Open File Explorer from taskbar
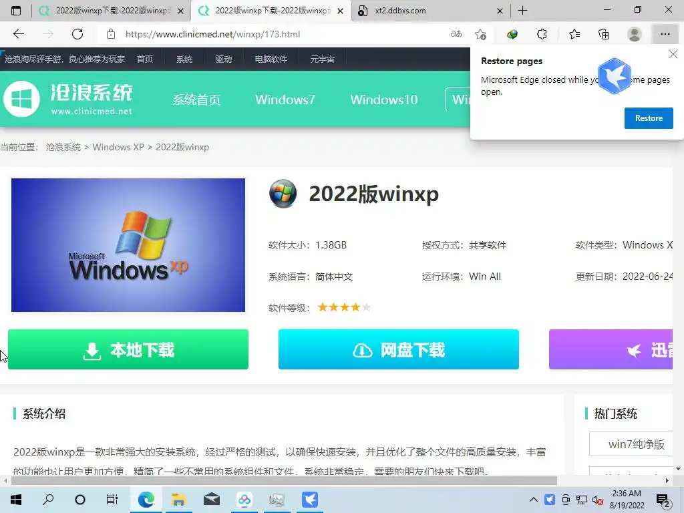This screenshot has width=684, height=513. point(178,500)
